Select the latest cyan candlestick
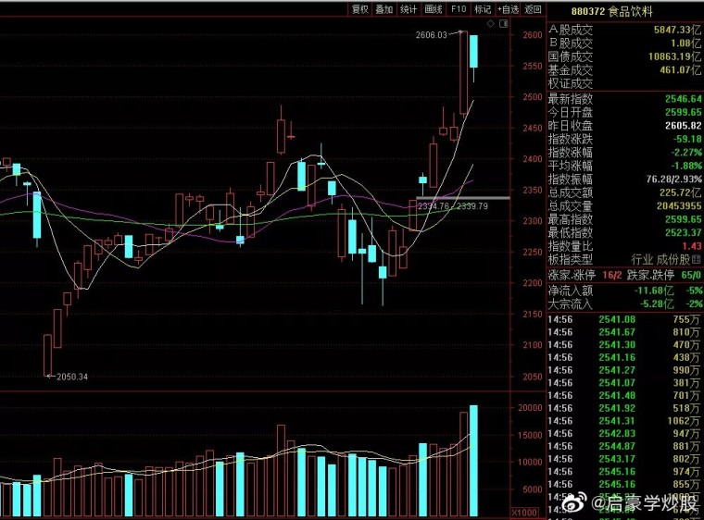Viewport: 704px width, 520px height. point(473,51)
